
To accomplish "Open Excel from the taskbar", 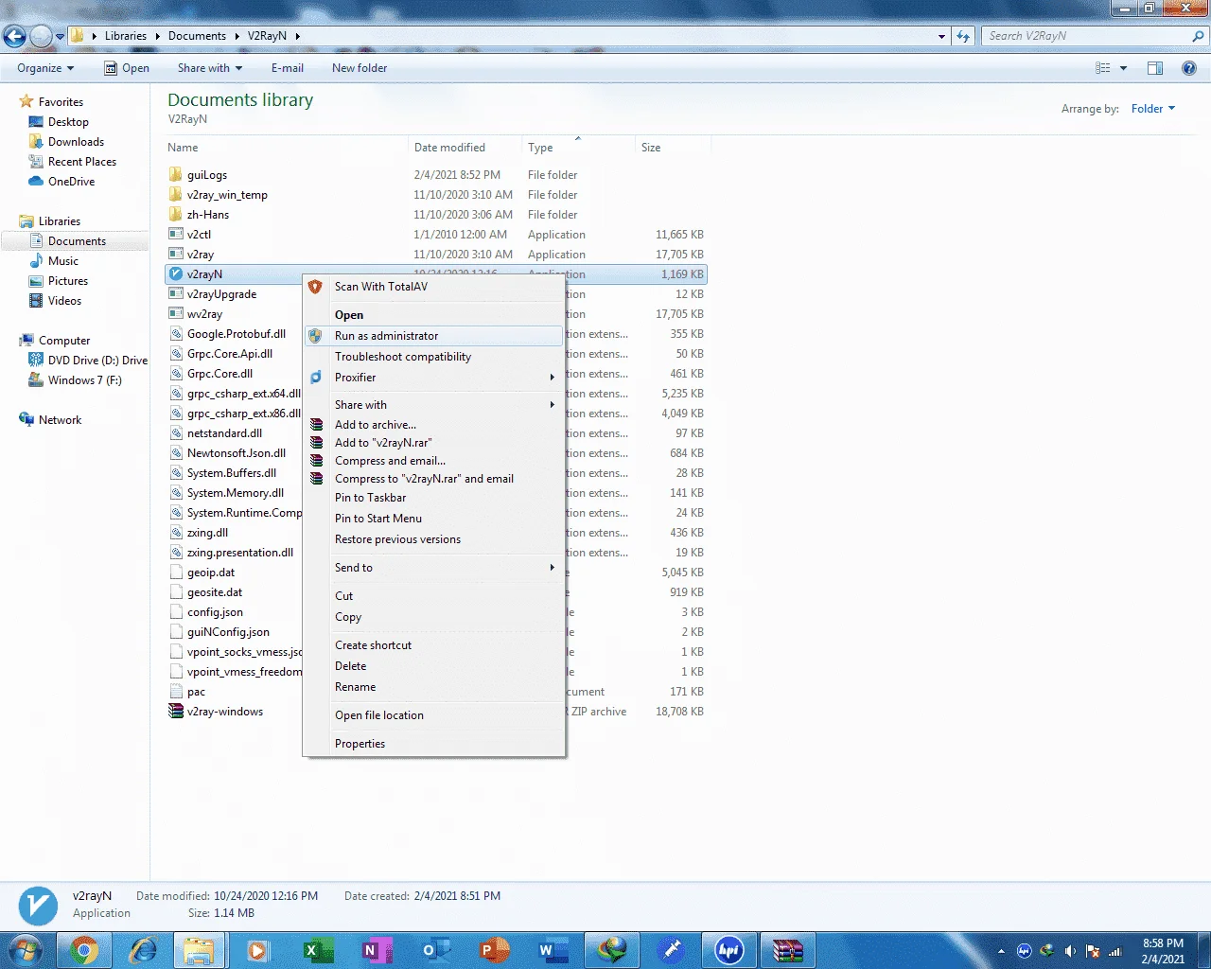I will [317, 950].
